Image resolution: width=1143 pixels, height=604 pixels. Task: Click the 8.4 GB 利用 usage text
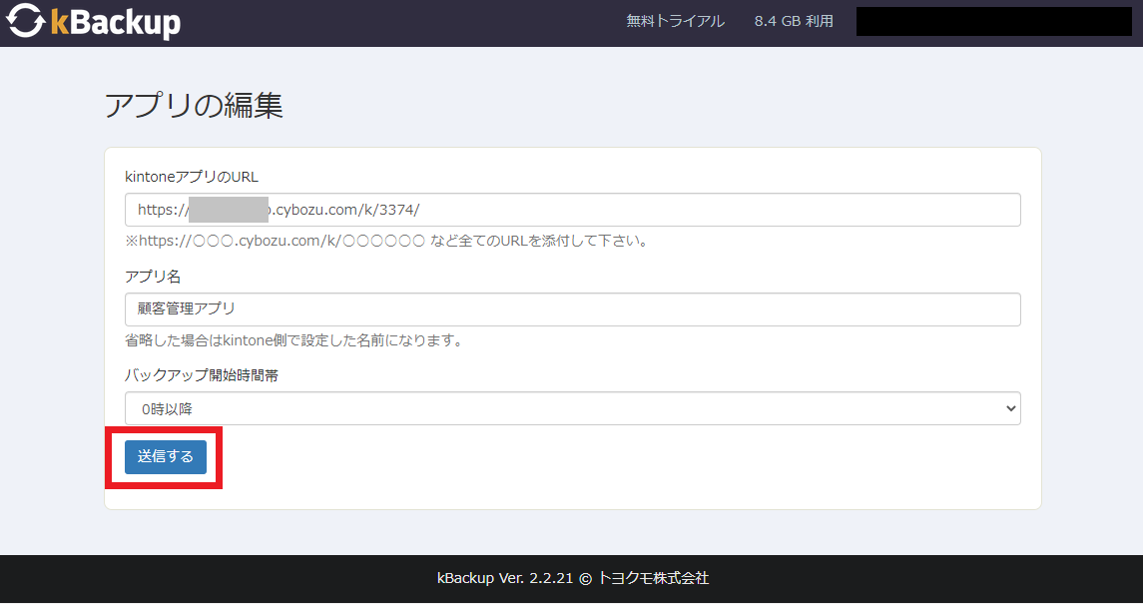(x=794, y=21)
